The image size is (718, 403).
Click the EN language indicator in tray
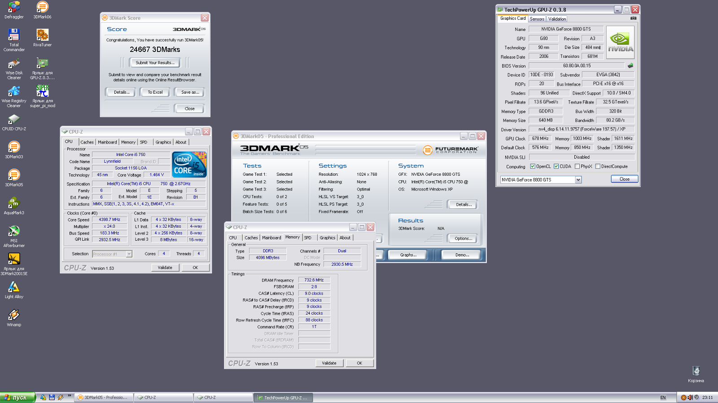(663, 398)
